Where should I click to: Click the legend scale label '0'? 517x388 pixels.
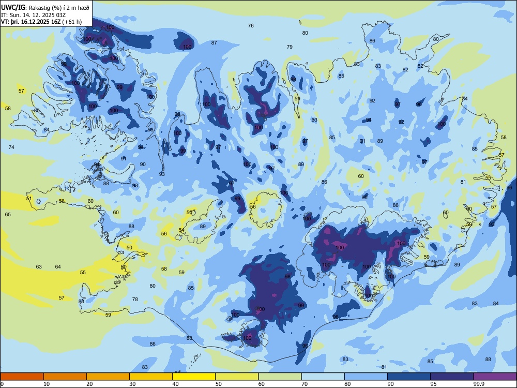tap(2, 384)
